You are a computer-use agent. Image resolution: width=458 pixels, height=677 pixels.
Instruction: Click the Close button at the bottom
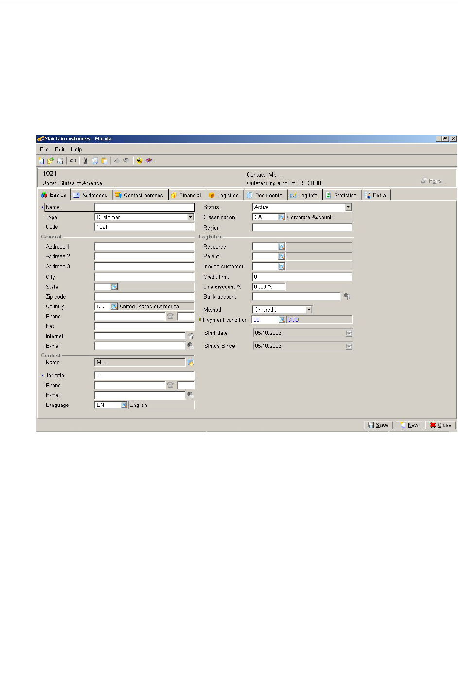(441, 425)
